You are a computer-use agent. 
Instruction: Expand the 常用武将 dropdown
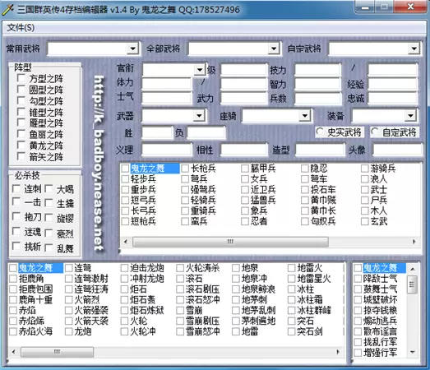coord(132,49)
